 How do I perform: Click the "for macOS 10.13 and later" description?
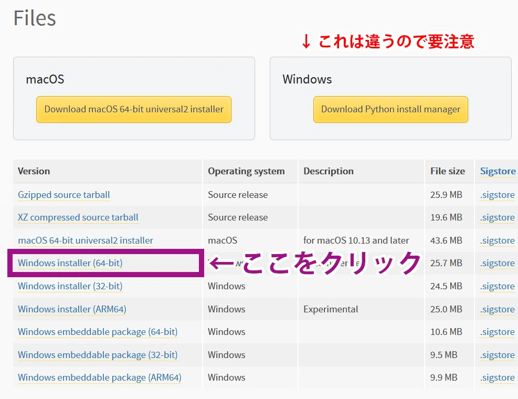356,240
